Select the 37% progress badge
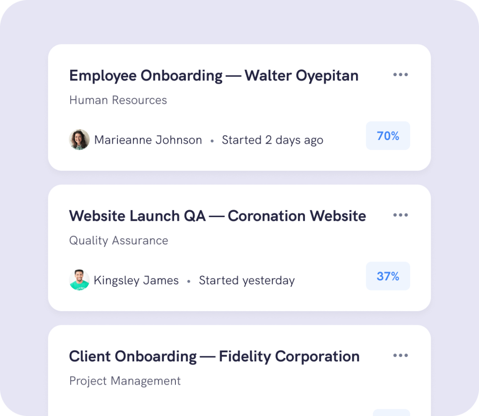Screen dimensions: 479x416 coord(388,277)
